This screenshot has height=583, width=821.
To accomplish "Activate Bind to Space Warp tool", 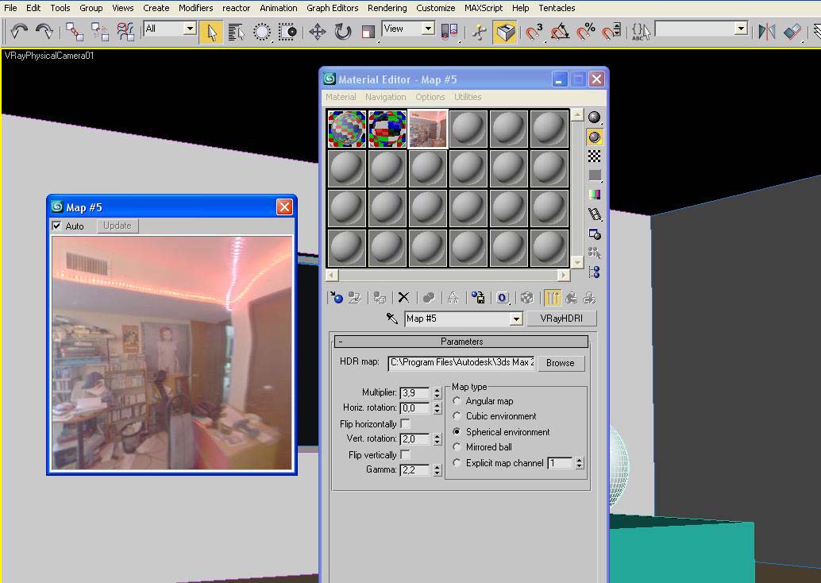I will click(x=125, y=32).
